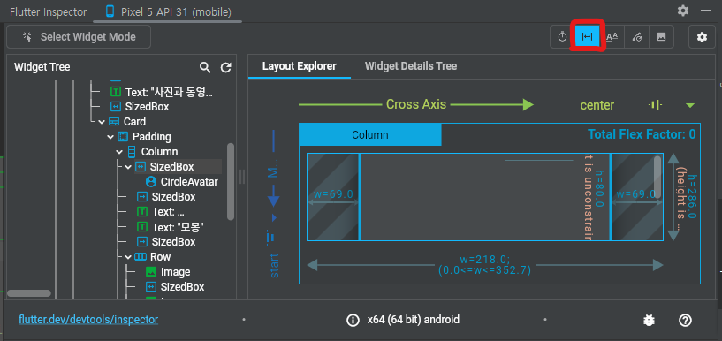722x341 pixels.
Task: Toggle the Highlight Repaints icon
Action: point(637,37)
